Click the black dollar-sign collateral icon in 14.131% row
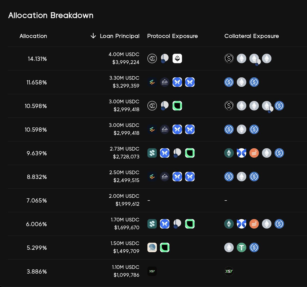Viewport: 307px width, 287px height. pyautogui.click(x=229, y=59)
